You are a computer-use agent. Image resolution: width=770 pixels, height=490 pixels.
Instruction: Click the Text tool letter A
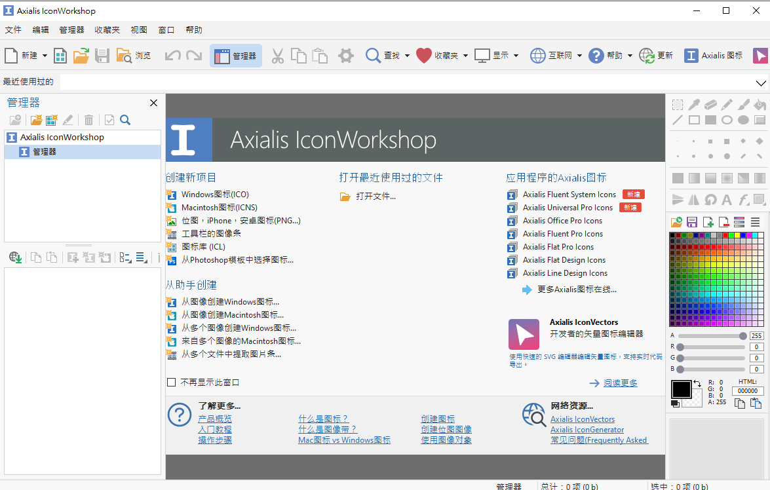coord(727,199)
